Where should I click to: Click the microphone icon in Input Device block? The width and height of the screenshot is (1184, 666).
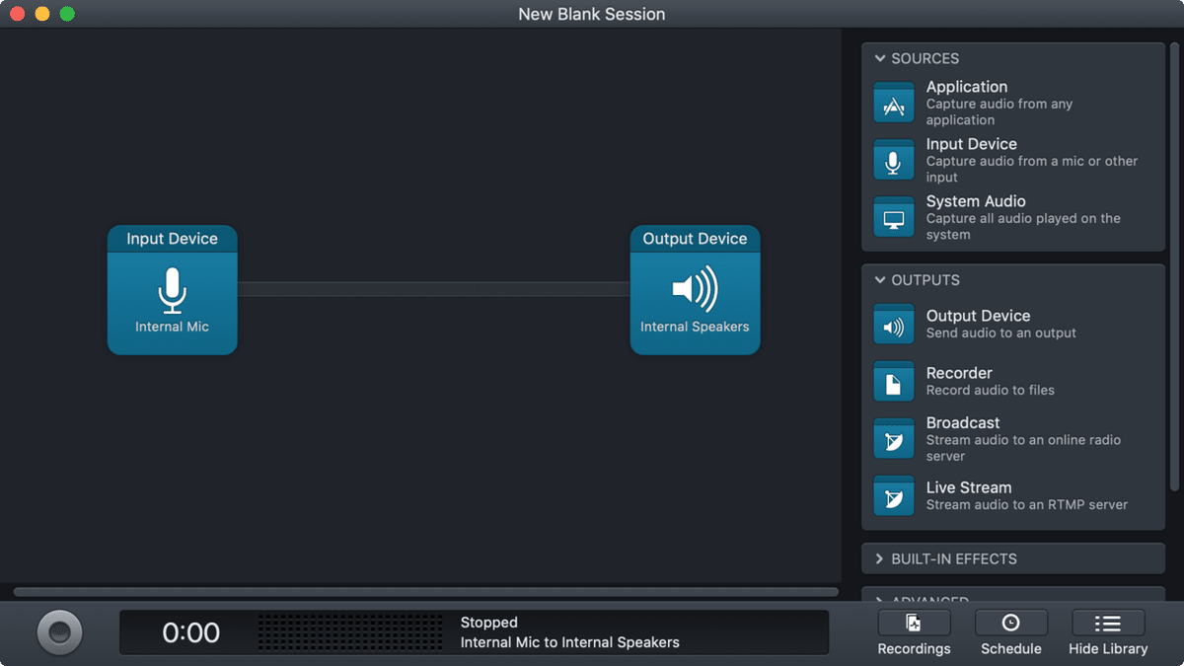click(173, 290)
